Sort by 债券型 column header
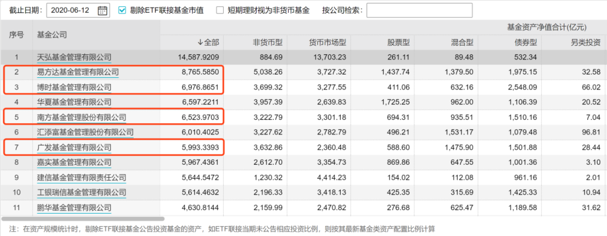The height and width of the screenshot is (236, 607). coord(526,42)
